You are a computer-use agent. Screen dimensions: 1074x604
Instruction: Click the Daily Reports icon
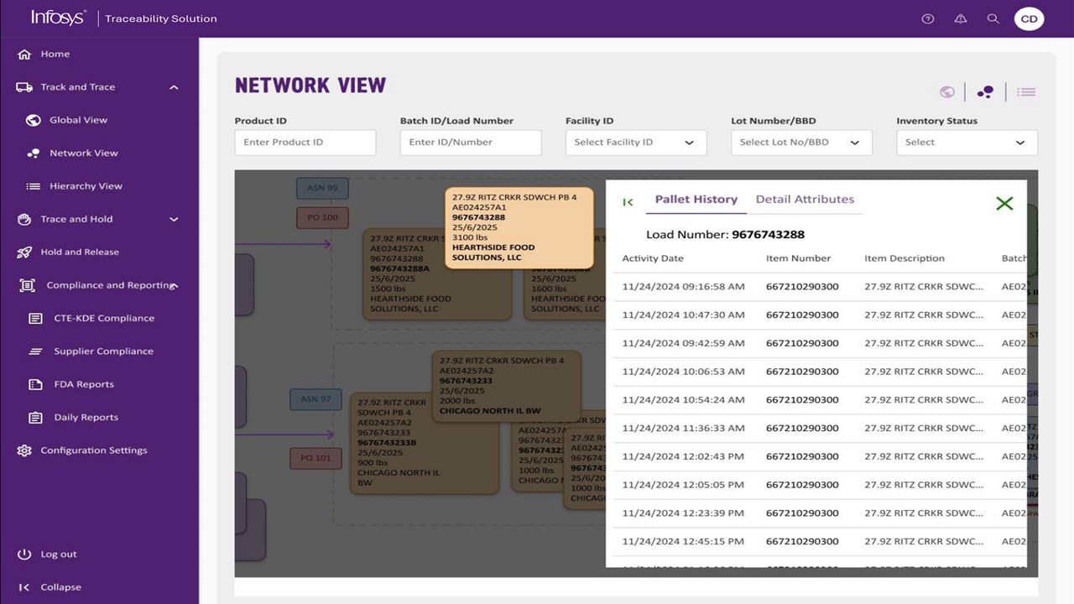pos(35,418)
